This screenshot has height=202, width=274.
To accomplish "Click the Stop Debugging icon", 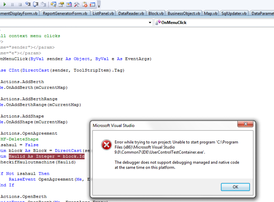I will click(x=20, y=4).
